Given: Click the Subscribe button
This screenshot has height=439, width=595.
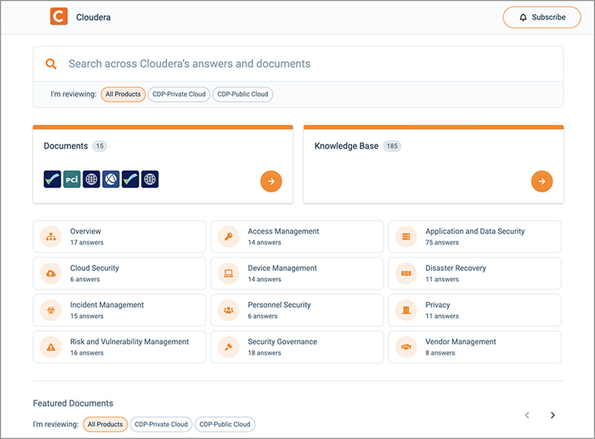Looking at the screenshot, I should click(x=541, y=17).
